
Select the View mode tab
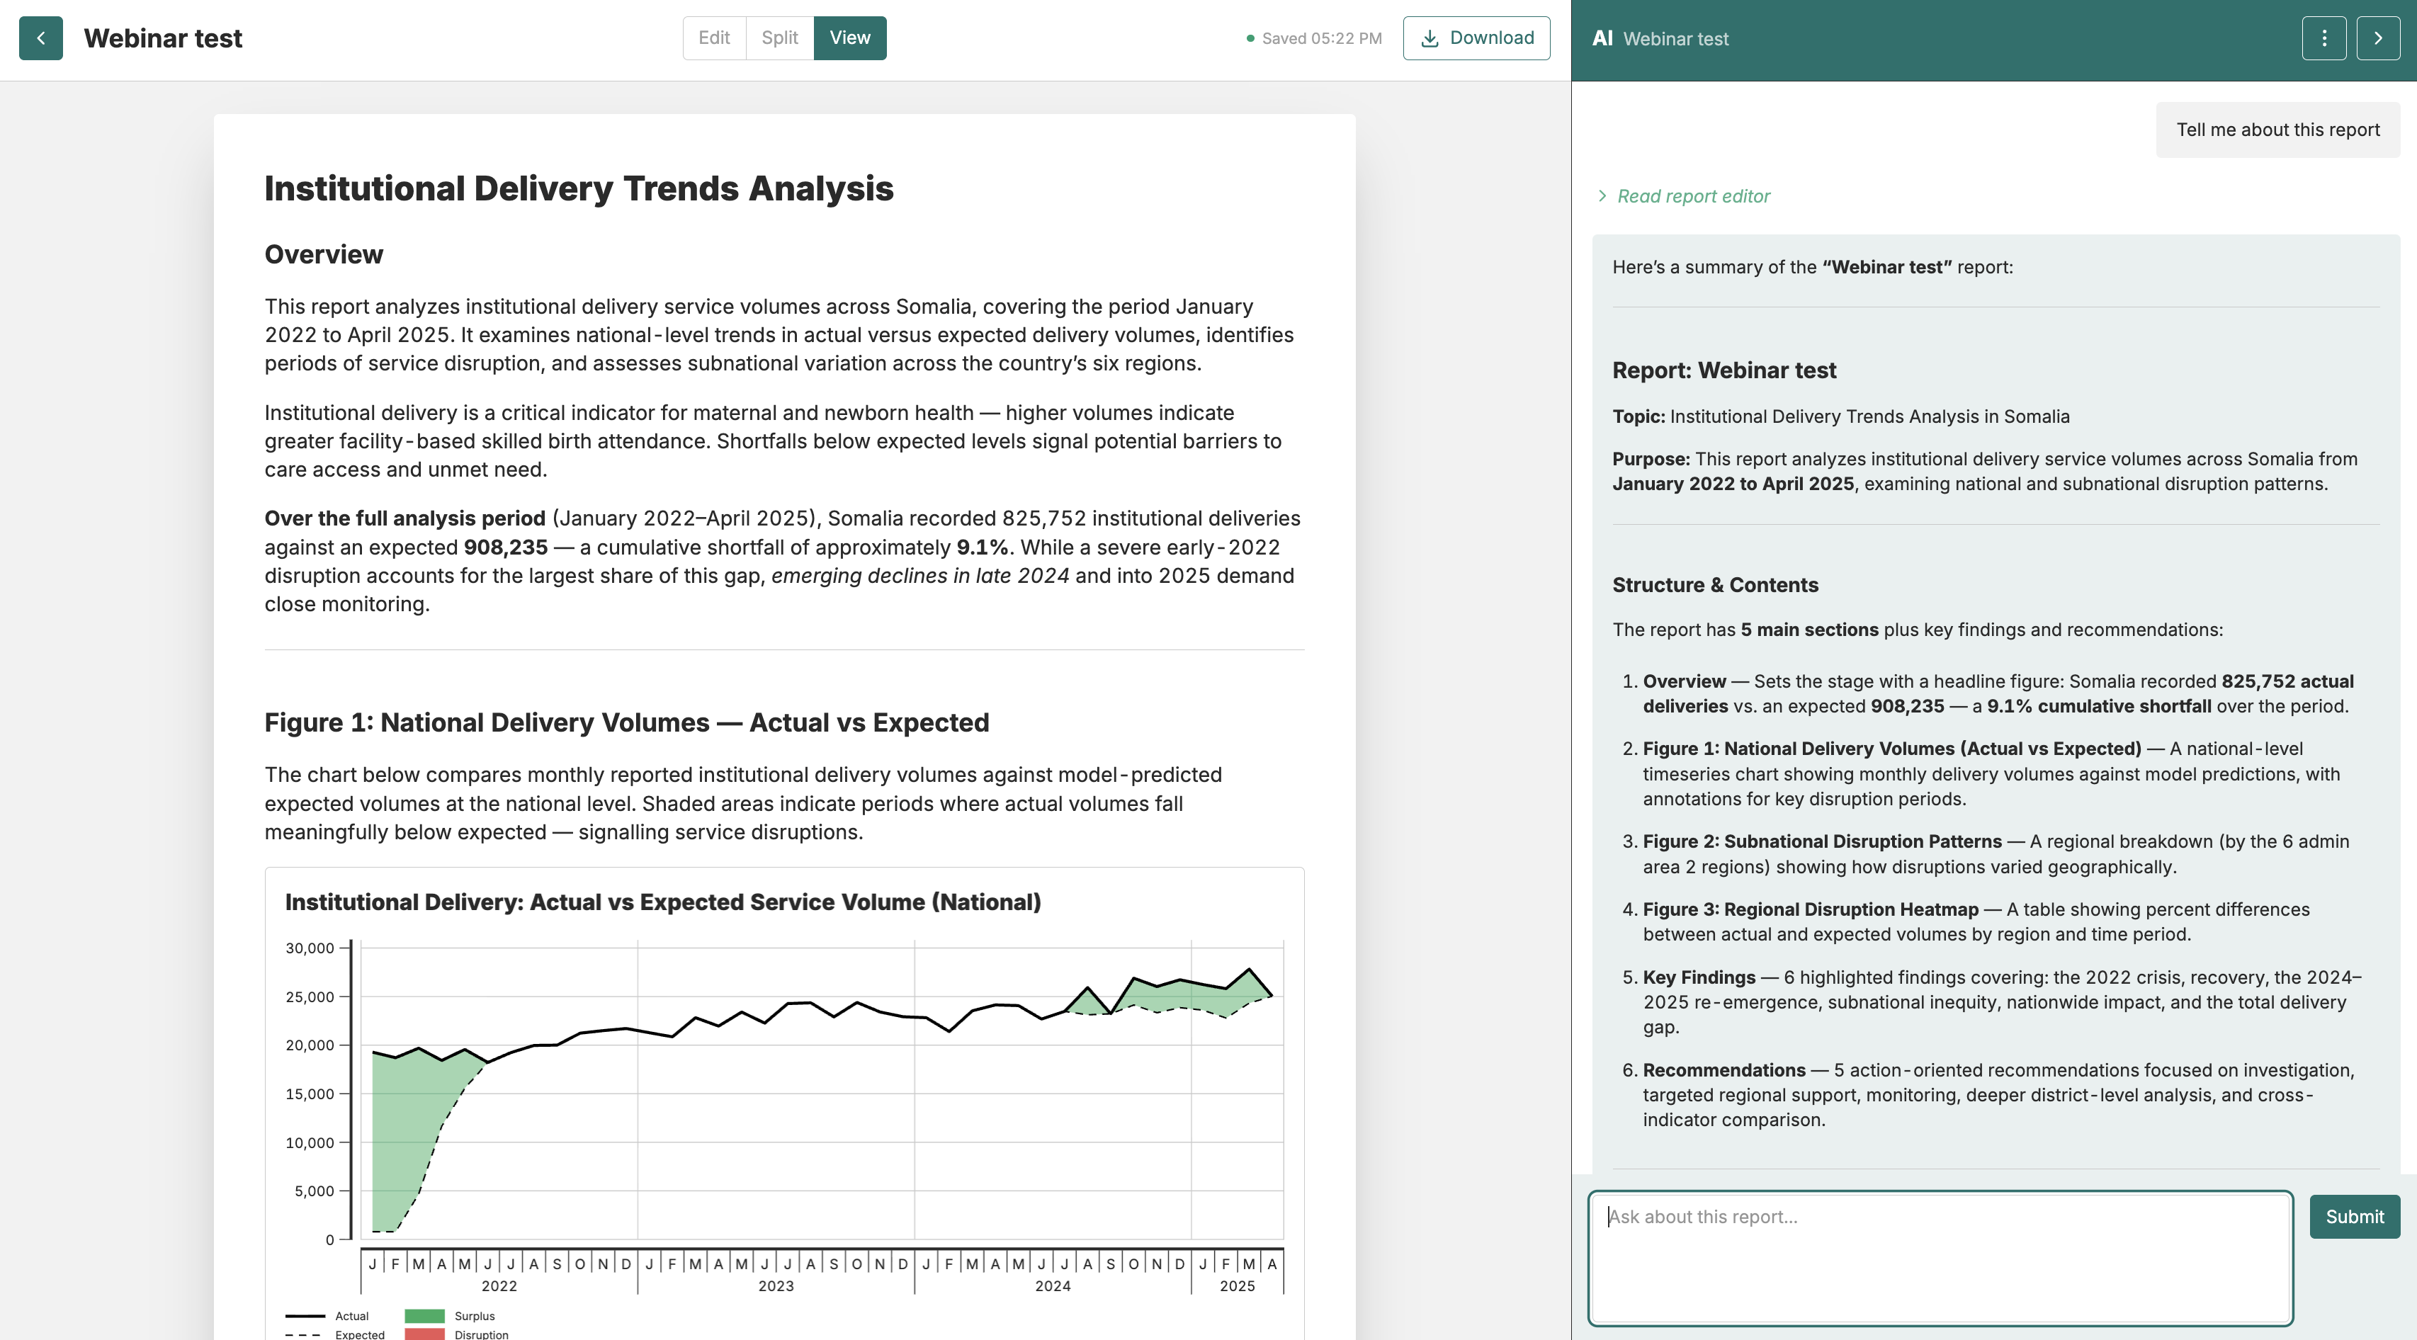point(850,38)
